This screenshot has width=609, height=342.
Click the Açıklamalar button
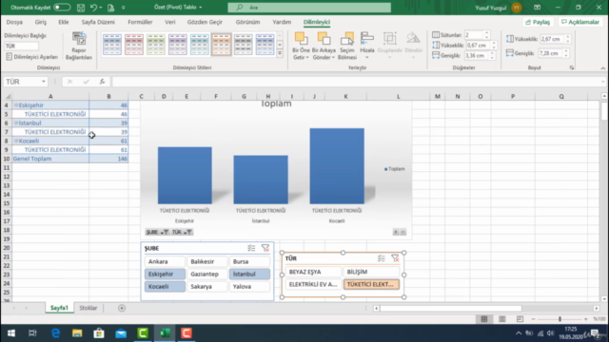580,22
